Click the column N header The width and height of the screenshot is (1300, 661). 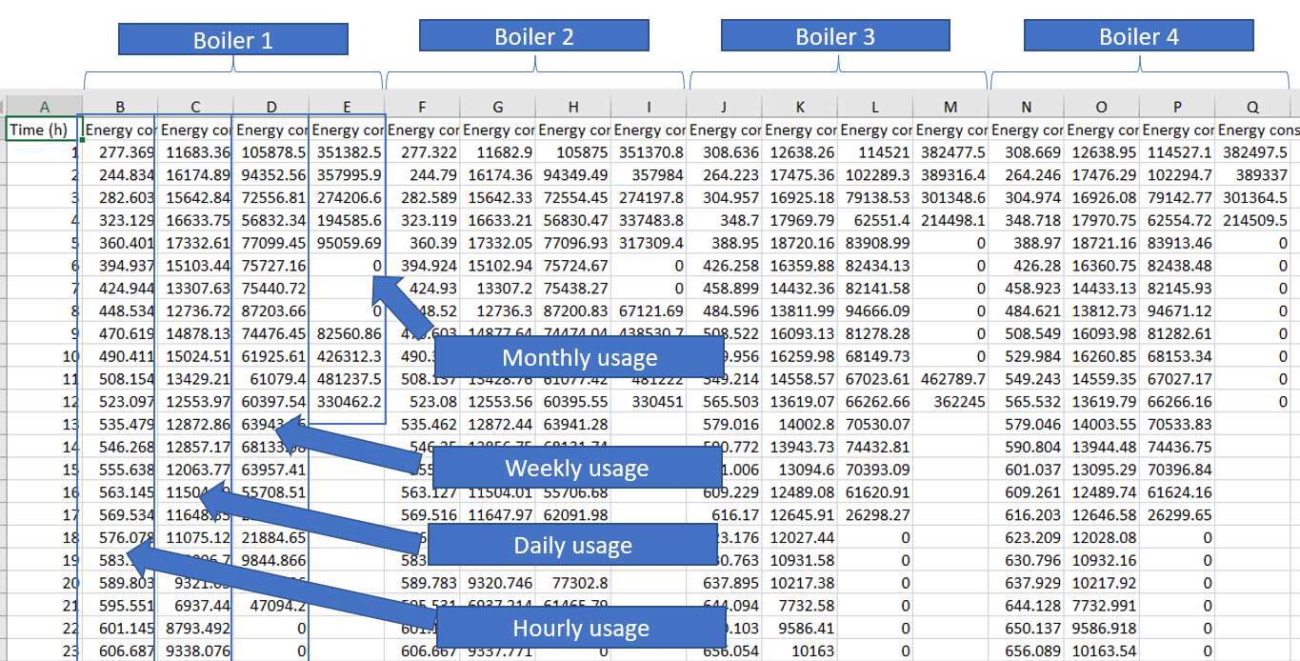1026,107
